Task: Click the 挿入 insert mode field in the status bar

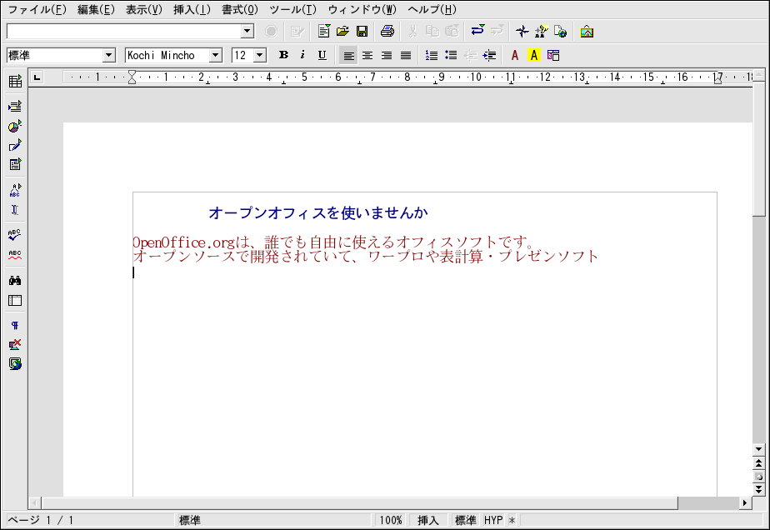Action: 427,520
